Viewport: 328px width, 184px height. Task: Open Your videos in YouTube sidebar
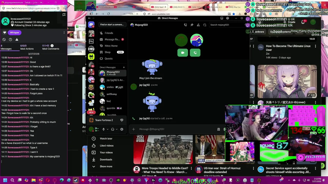(x=106, y=153)
